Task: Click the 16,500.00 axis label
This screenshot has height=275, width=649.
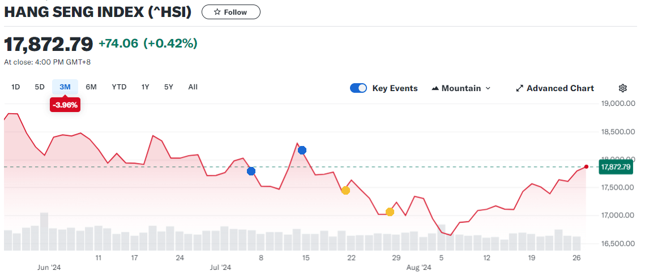Action: (617, 243)
